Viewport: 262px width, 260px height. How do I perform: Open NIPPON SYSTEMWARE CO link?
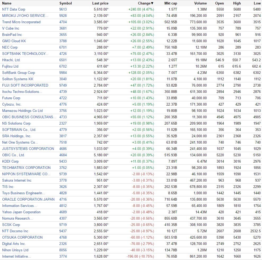coord(26,174)
